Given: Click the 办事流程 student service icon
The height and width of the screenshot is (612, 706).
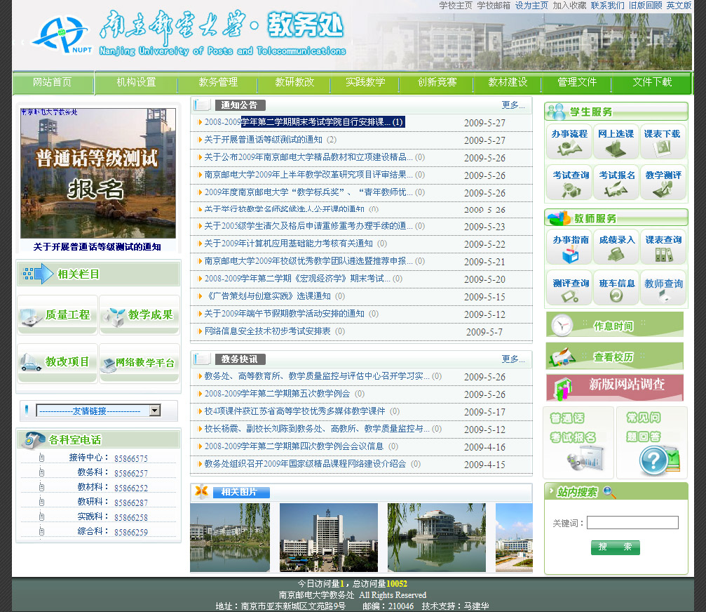Looking at the screenshot, I should pyautogui.click(x=569, y=142).
